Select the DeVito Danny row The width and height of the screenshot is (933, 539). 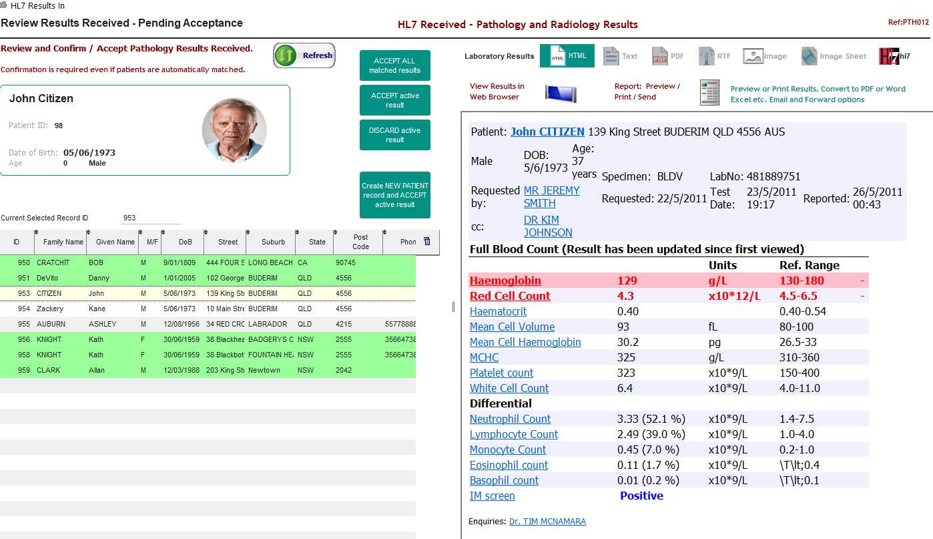(x=208, y=278)
